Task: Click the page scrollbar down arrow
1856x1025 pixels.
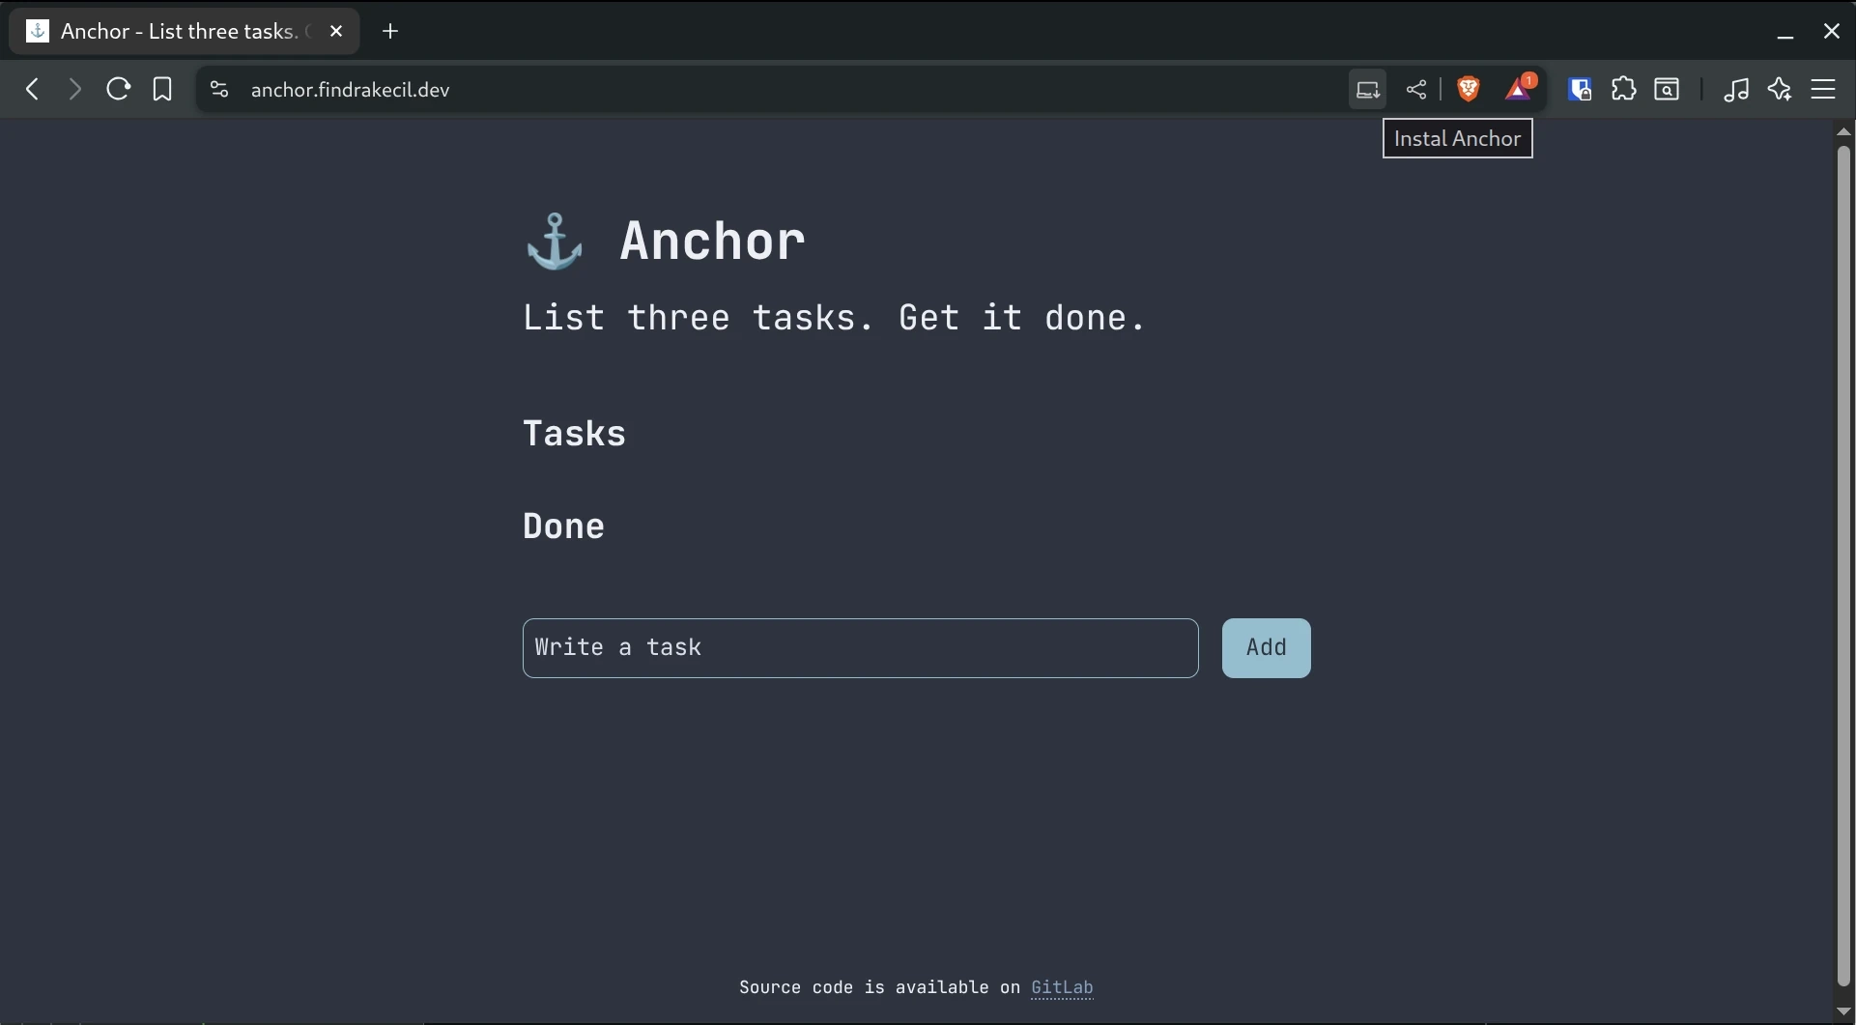Action: (1843, 1011)
